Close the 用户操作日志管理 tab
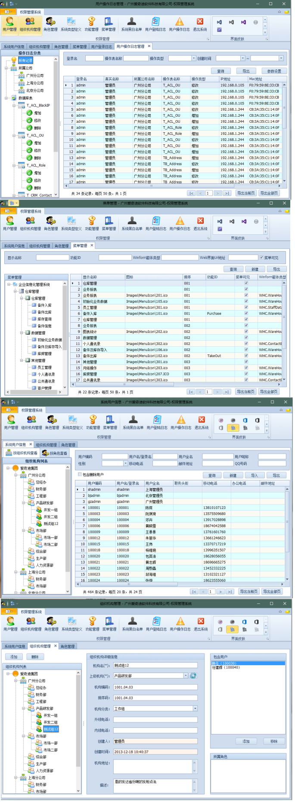 pos(149,46)
